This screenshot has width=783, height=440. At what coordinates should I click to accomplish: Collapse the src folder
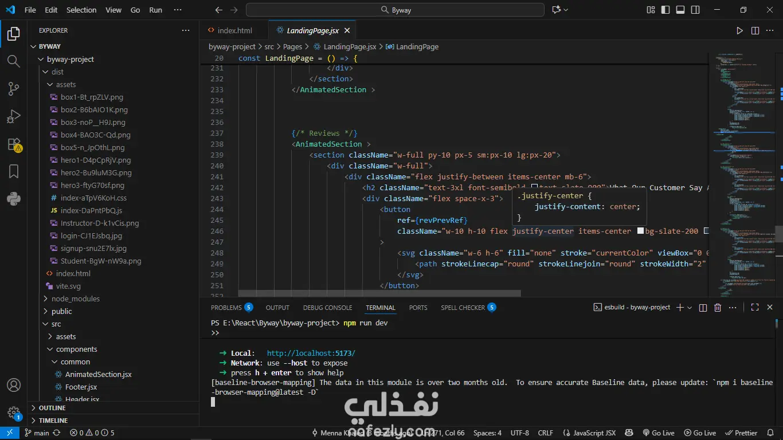(45, 324)
